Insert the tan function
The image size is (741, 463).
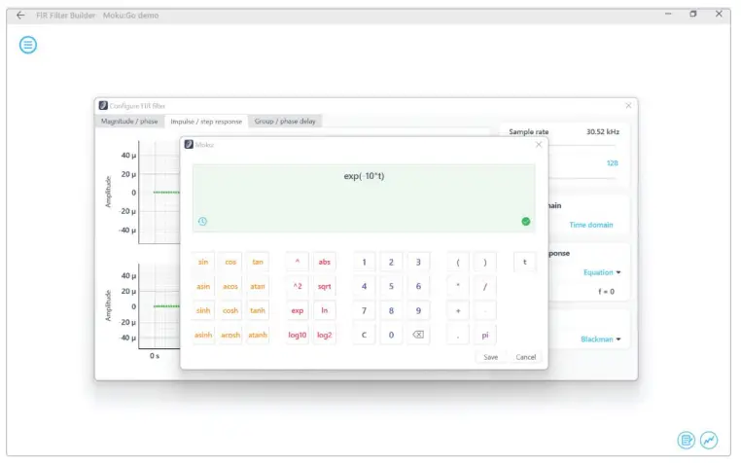(x=258, y=262)
